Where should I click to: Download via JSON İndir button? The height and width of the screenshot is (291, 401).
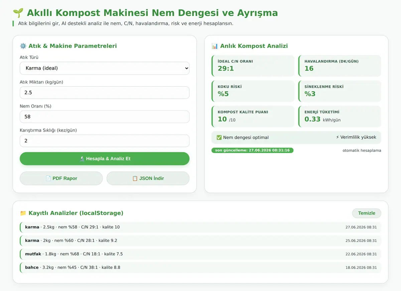click(148, 178)
